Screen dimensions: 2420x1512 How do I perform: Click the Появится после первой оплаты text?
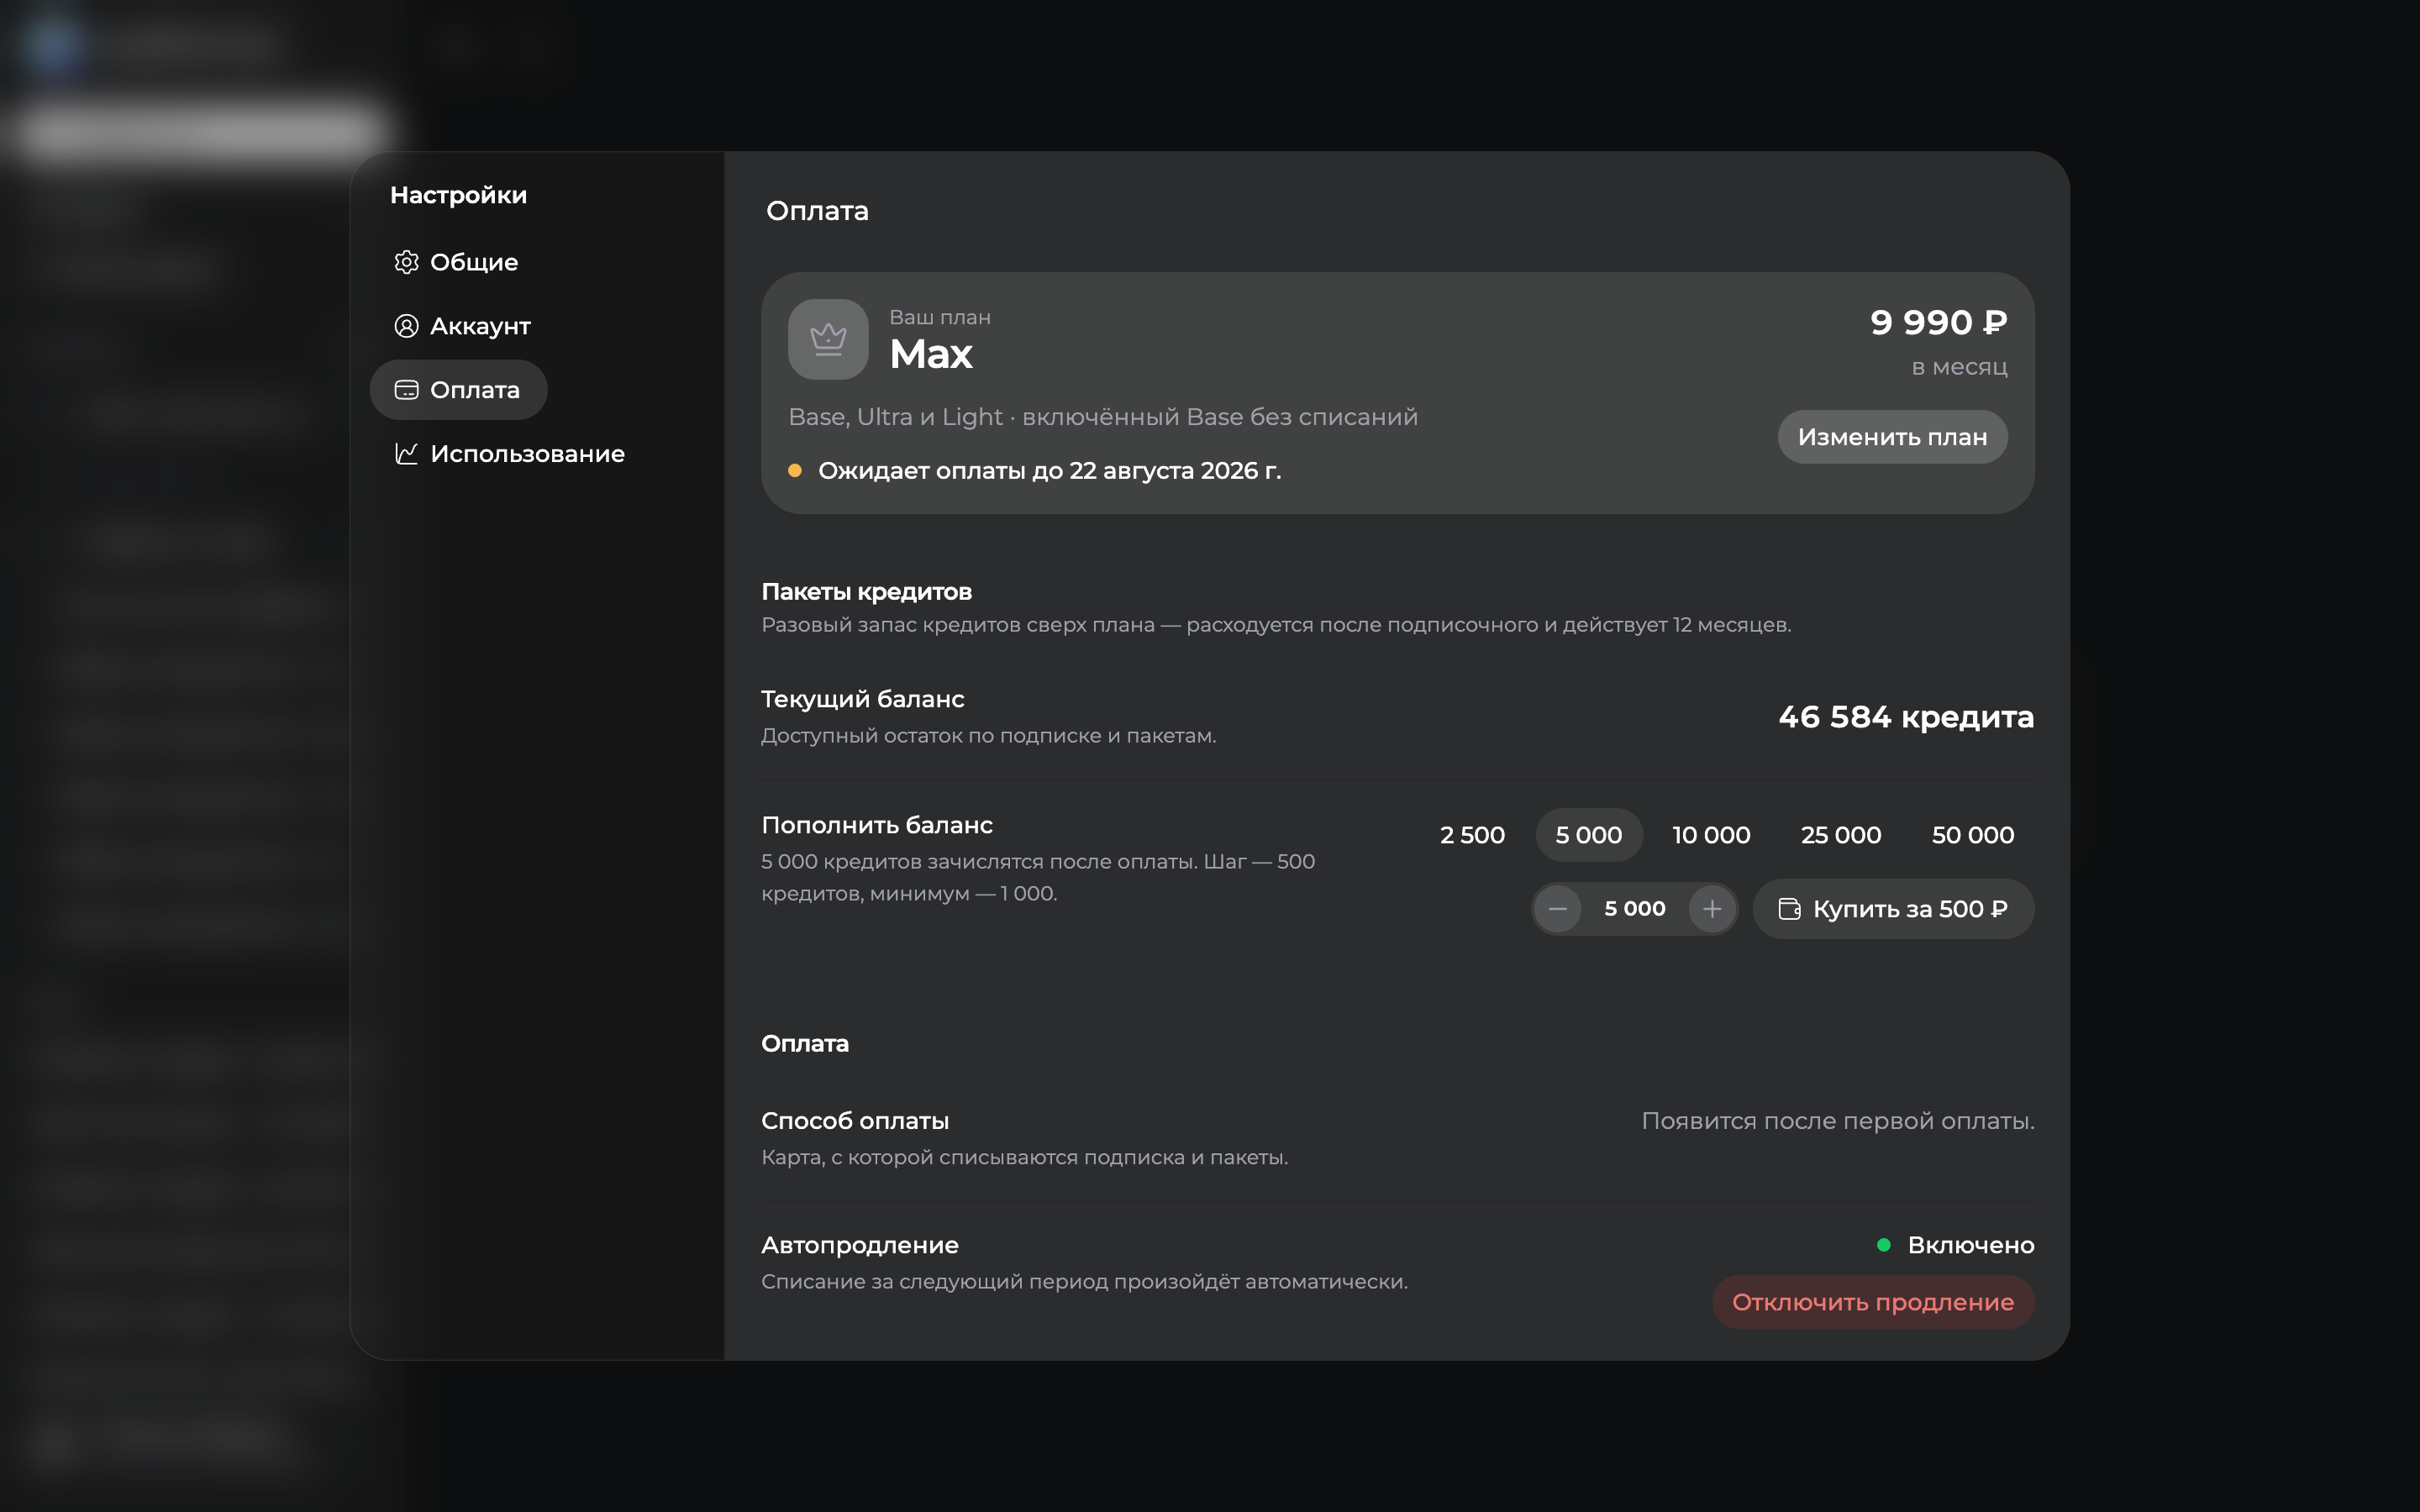point(1838,1121)
